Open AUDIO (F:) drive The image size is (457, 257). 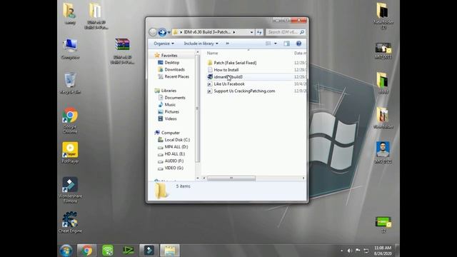(x=174, y=161)
